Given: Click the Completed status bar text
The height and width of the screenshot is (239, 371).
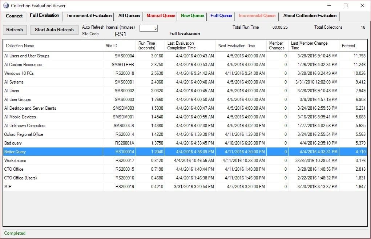Looking at the screenshot, I should (x=15, y=233).
